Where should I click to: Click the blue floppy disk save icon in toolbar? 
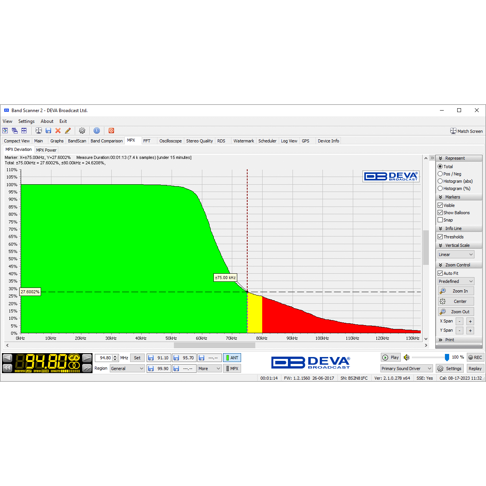[x=48, y=131]
